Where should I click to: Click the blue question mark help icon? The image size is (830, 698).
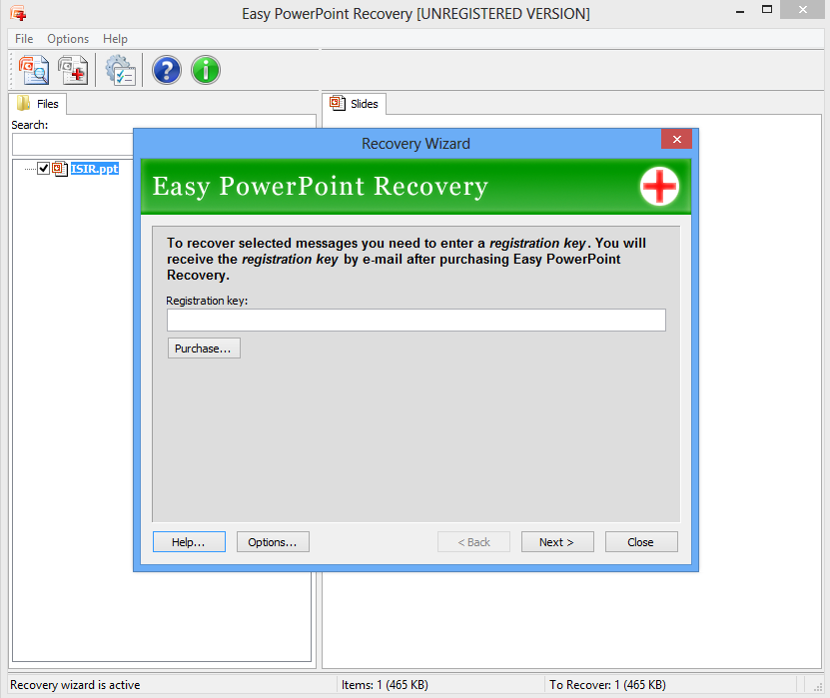[x=167, y=70]
